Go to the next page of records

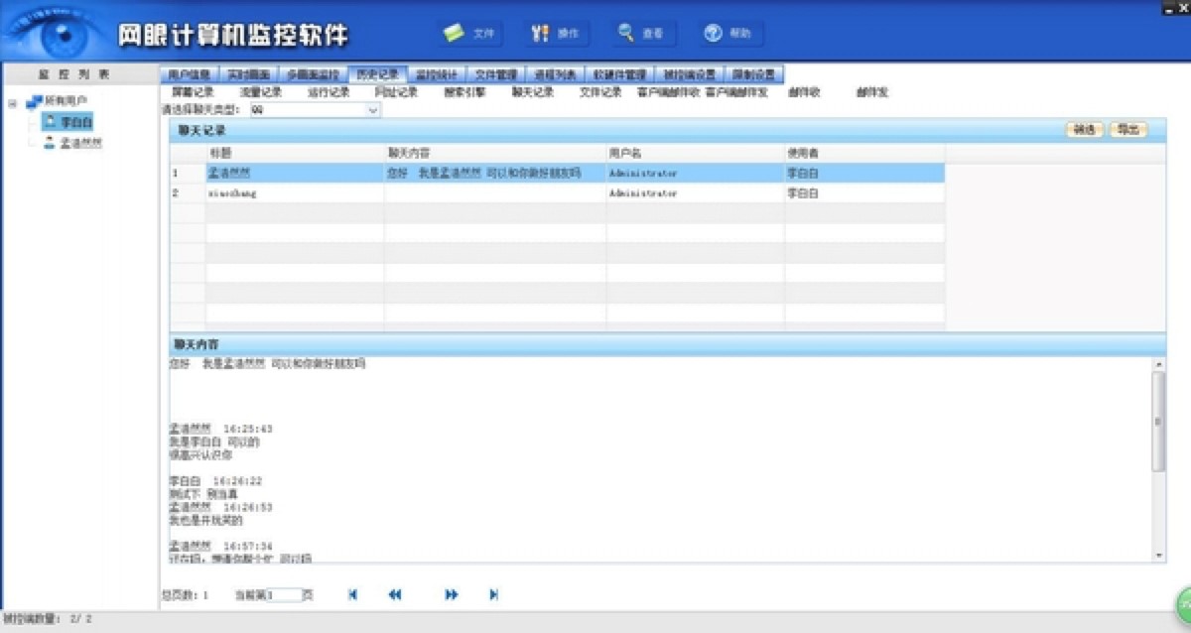(452, 594)
